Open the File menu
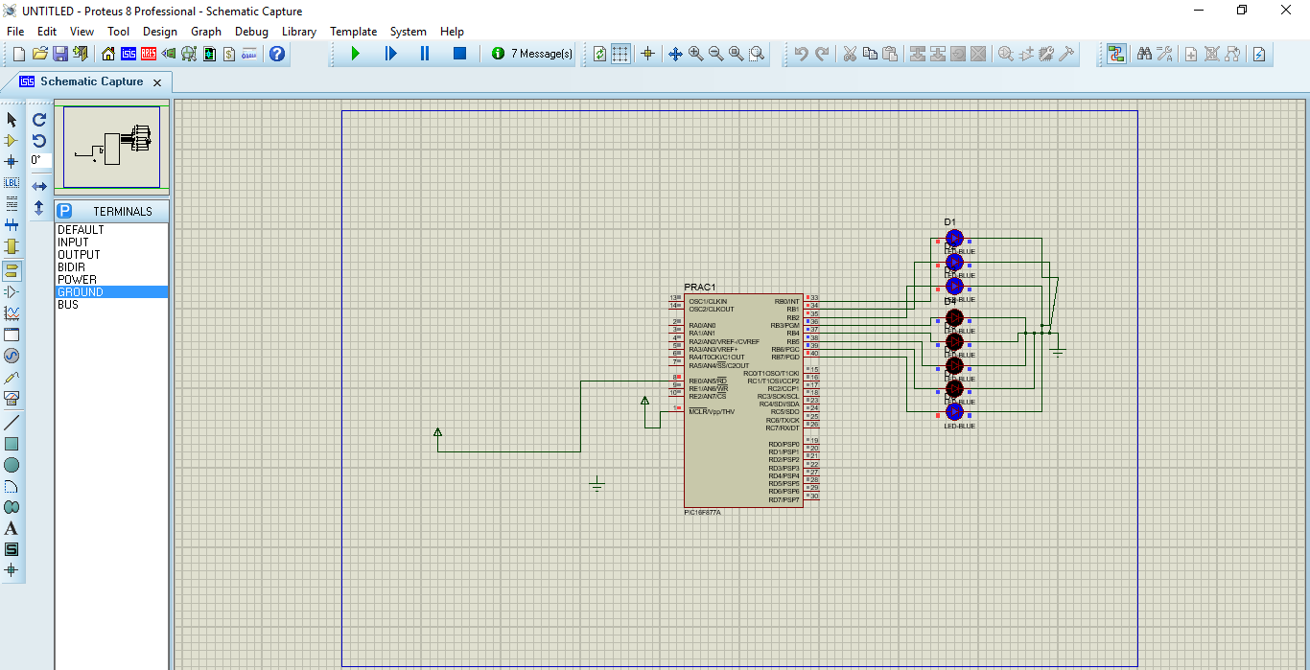This screenshot has height=670, width=1310. [x=15, y=32]
